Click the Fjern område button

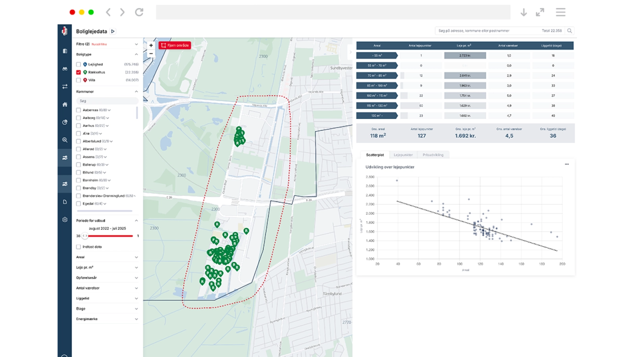point(175,45)
